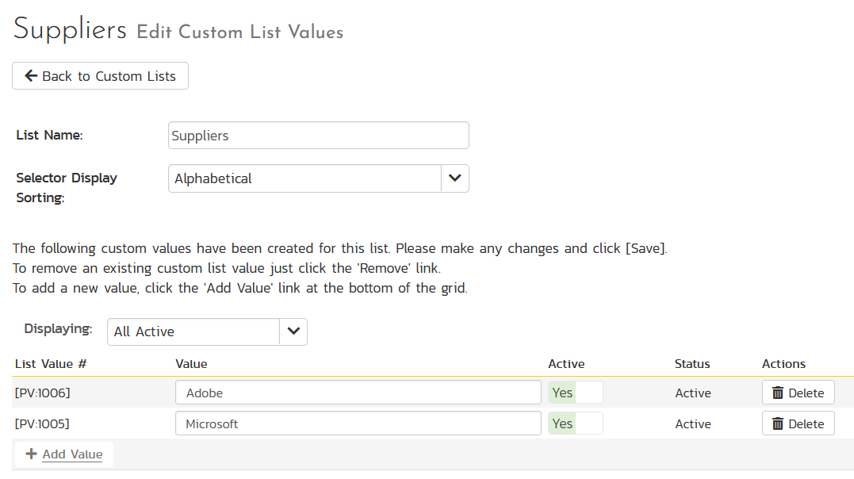Viewport: 854px width, 479px height.
Task: Open the 'All Active' Displaying dropdown
Action: click(x=206, y=331)
